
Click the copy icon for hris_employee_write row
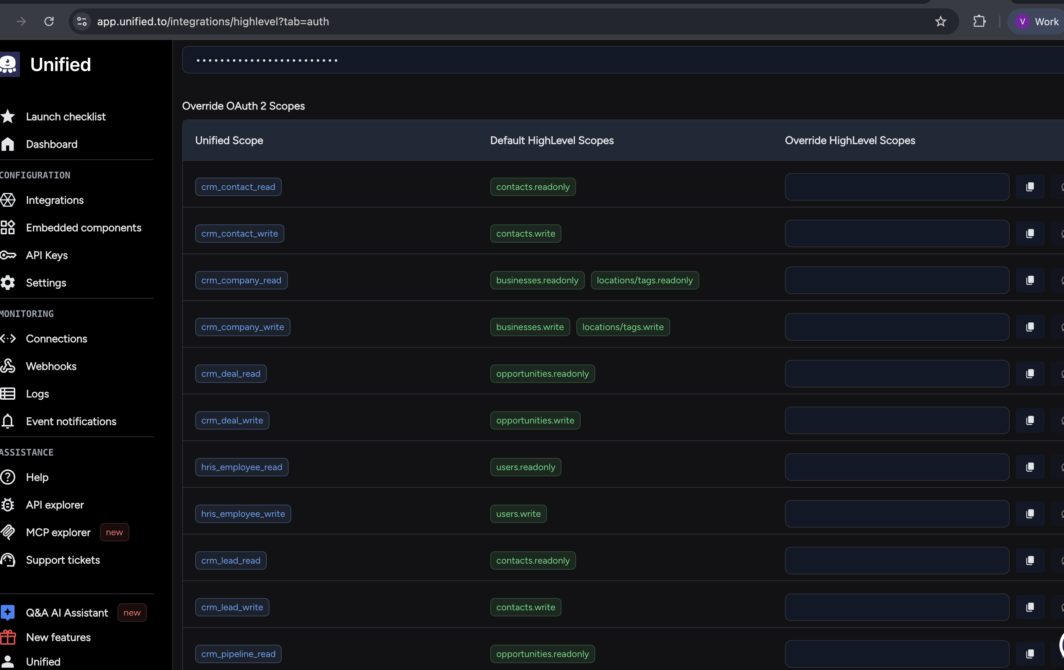coord(1030,514)
